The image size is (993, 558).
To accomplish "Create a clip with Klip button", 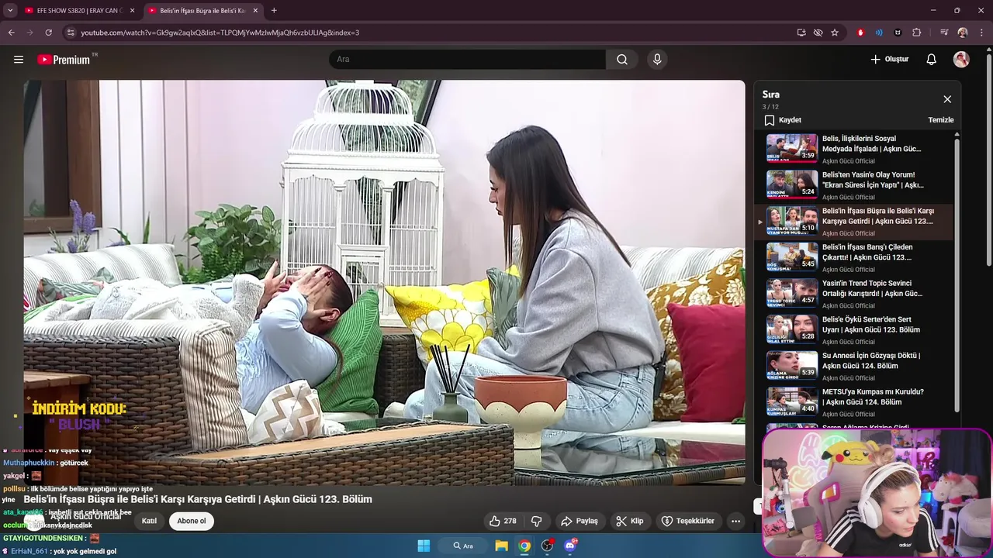I will [630, 521].
